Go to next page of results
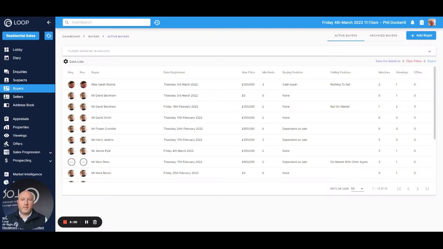443x249 pixels. pos(417,189)
